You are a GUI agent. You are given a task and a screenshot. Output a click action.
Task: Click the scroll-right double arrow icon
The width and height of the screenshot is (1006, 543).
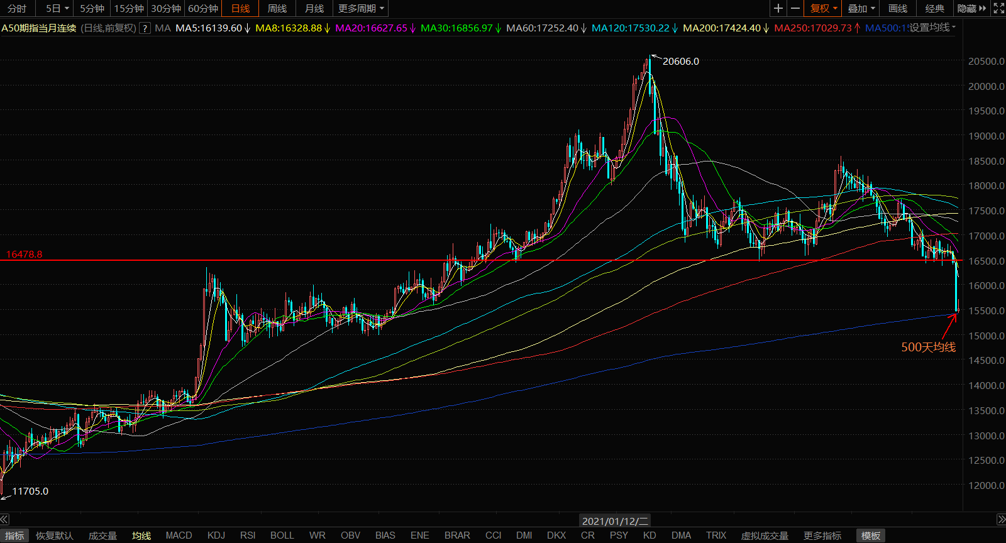tap(1001, 519)
